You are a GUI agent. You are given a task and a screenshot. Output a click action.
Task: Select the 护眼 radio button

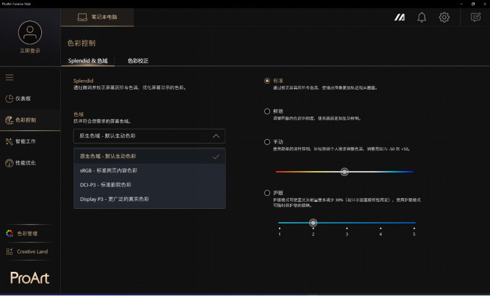pyautogui.click(x=267, y=193)
